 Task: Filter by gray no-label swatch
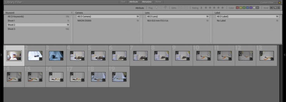[258, 8]
